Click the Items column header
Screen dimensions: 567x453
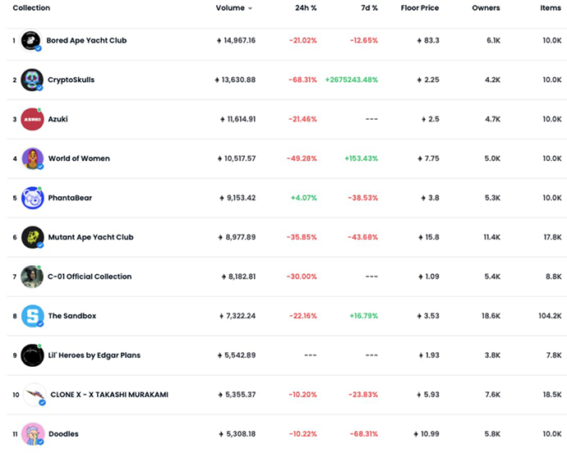551,8
